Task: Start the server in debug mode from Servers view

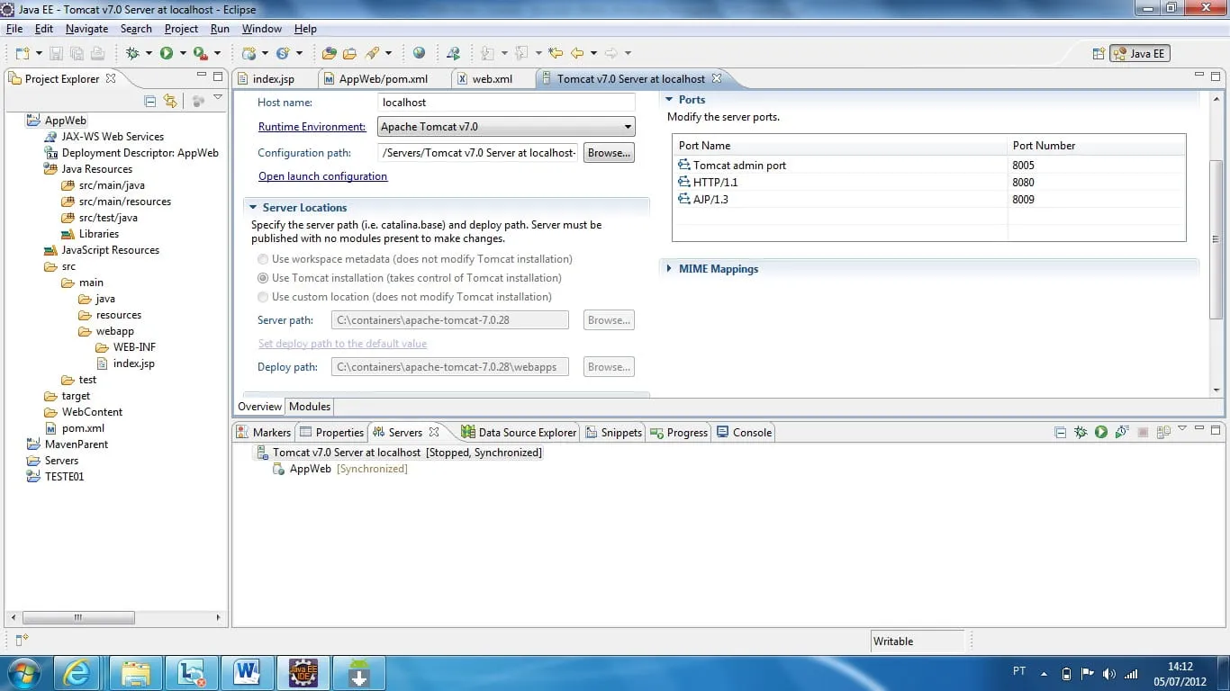Action: coord(1081,432)
